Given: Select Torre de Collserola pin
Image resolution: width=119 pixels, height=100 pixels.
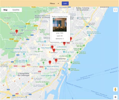Looking at the screenshot, I should click(x=22, y=30).
